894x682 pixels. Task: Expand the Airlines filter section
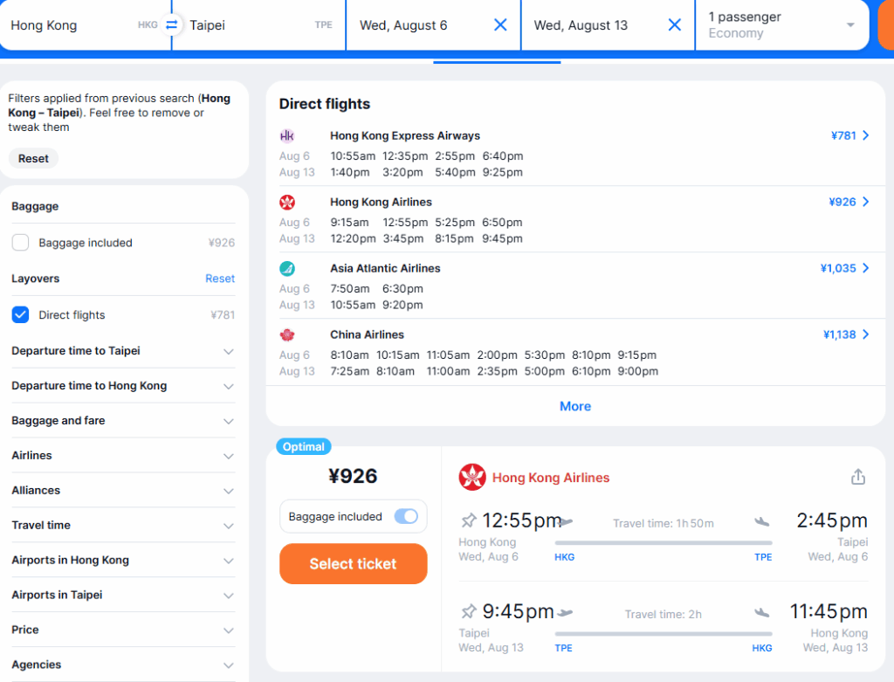[x=123, y=456]
